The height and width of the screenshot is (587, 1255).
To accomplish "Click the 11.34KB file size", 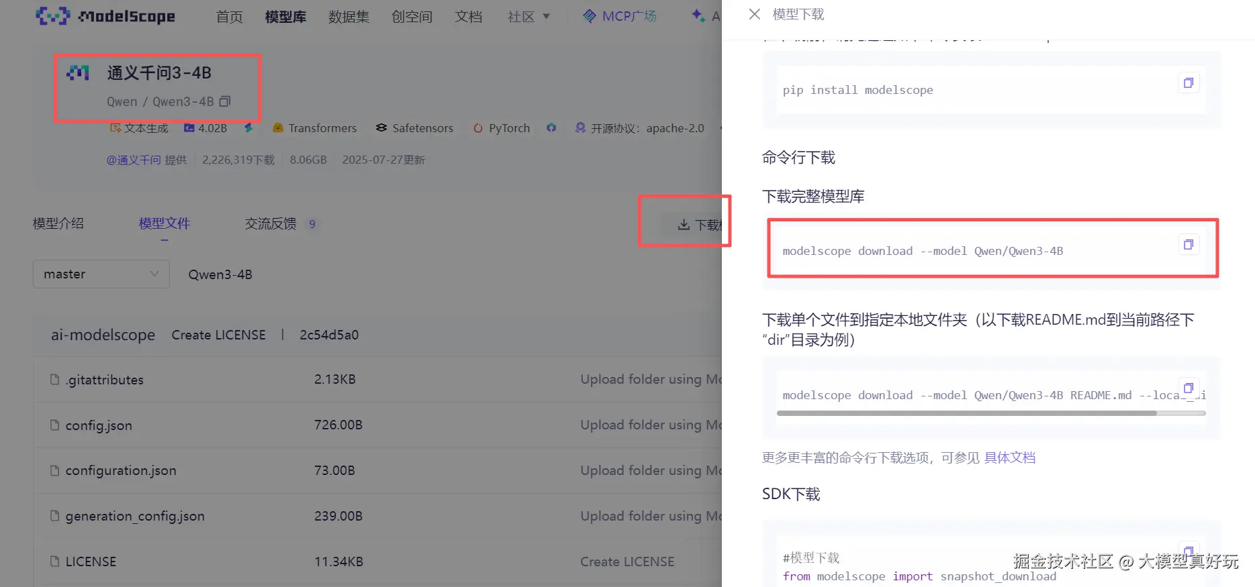I will click(338, 562).
